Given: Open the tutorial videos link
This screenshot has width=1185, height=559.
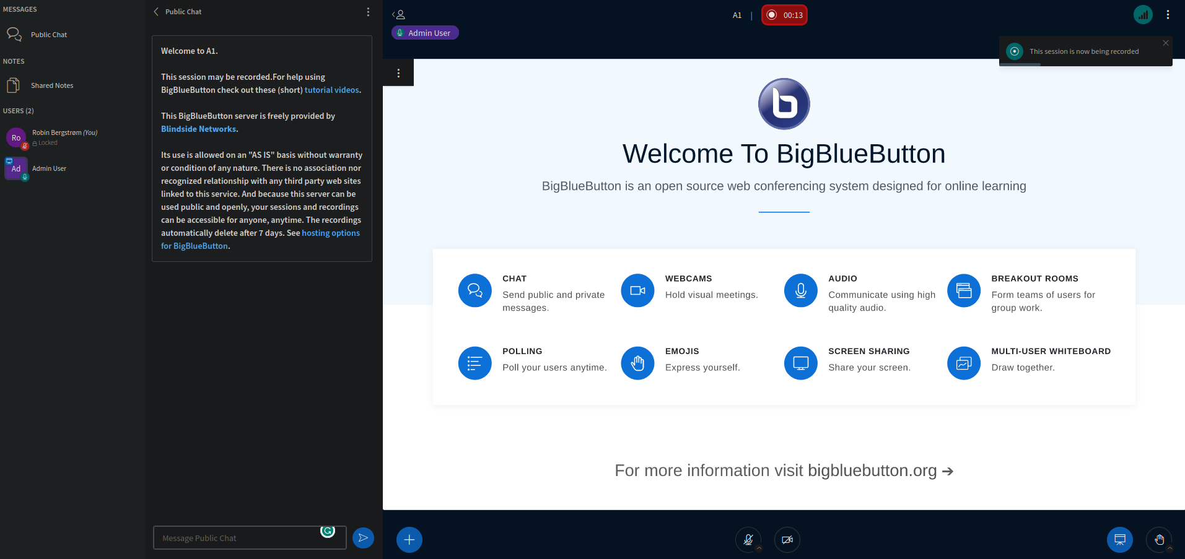Looking at the screenshot, I should click(331, 90).
